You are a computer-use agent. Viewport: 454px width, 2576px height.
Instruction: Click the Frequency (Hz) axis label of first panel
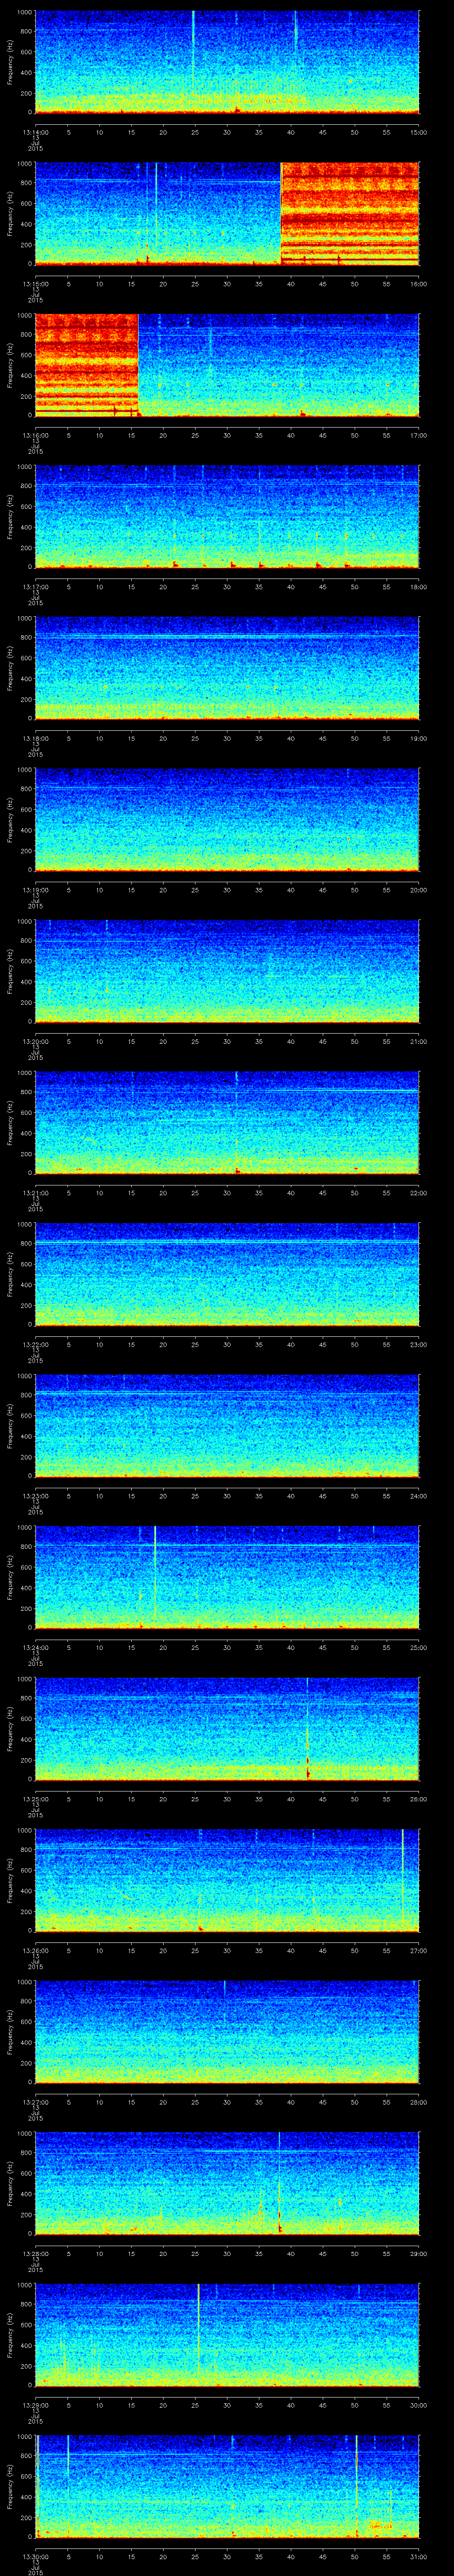(x=10, y=62)
